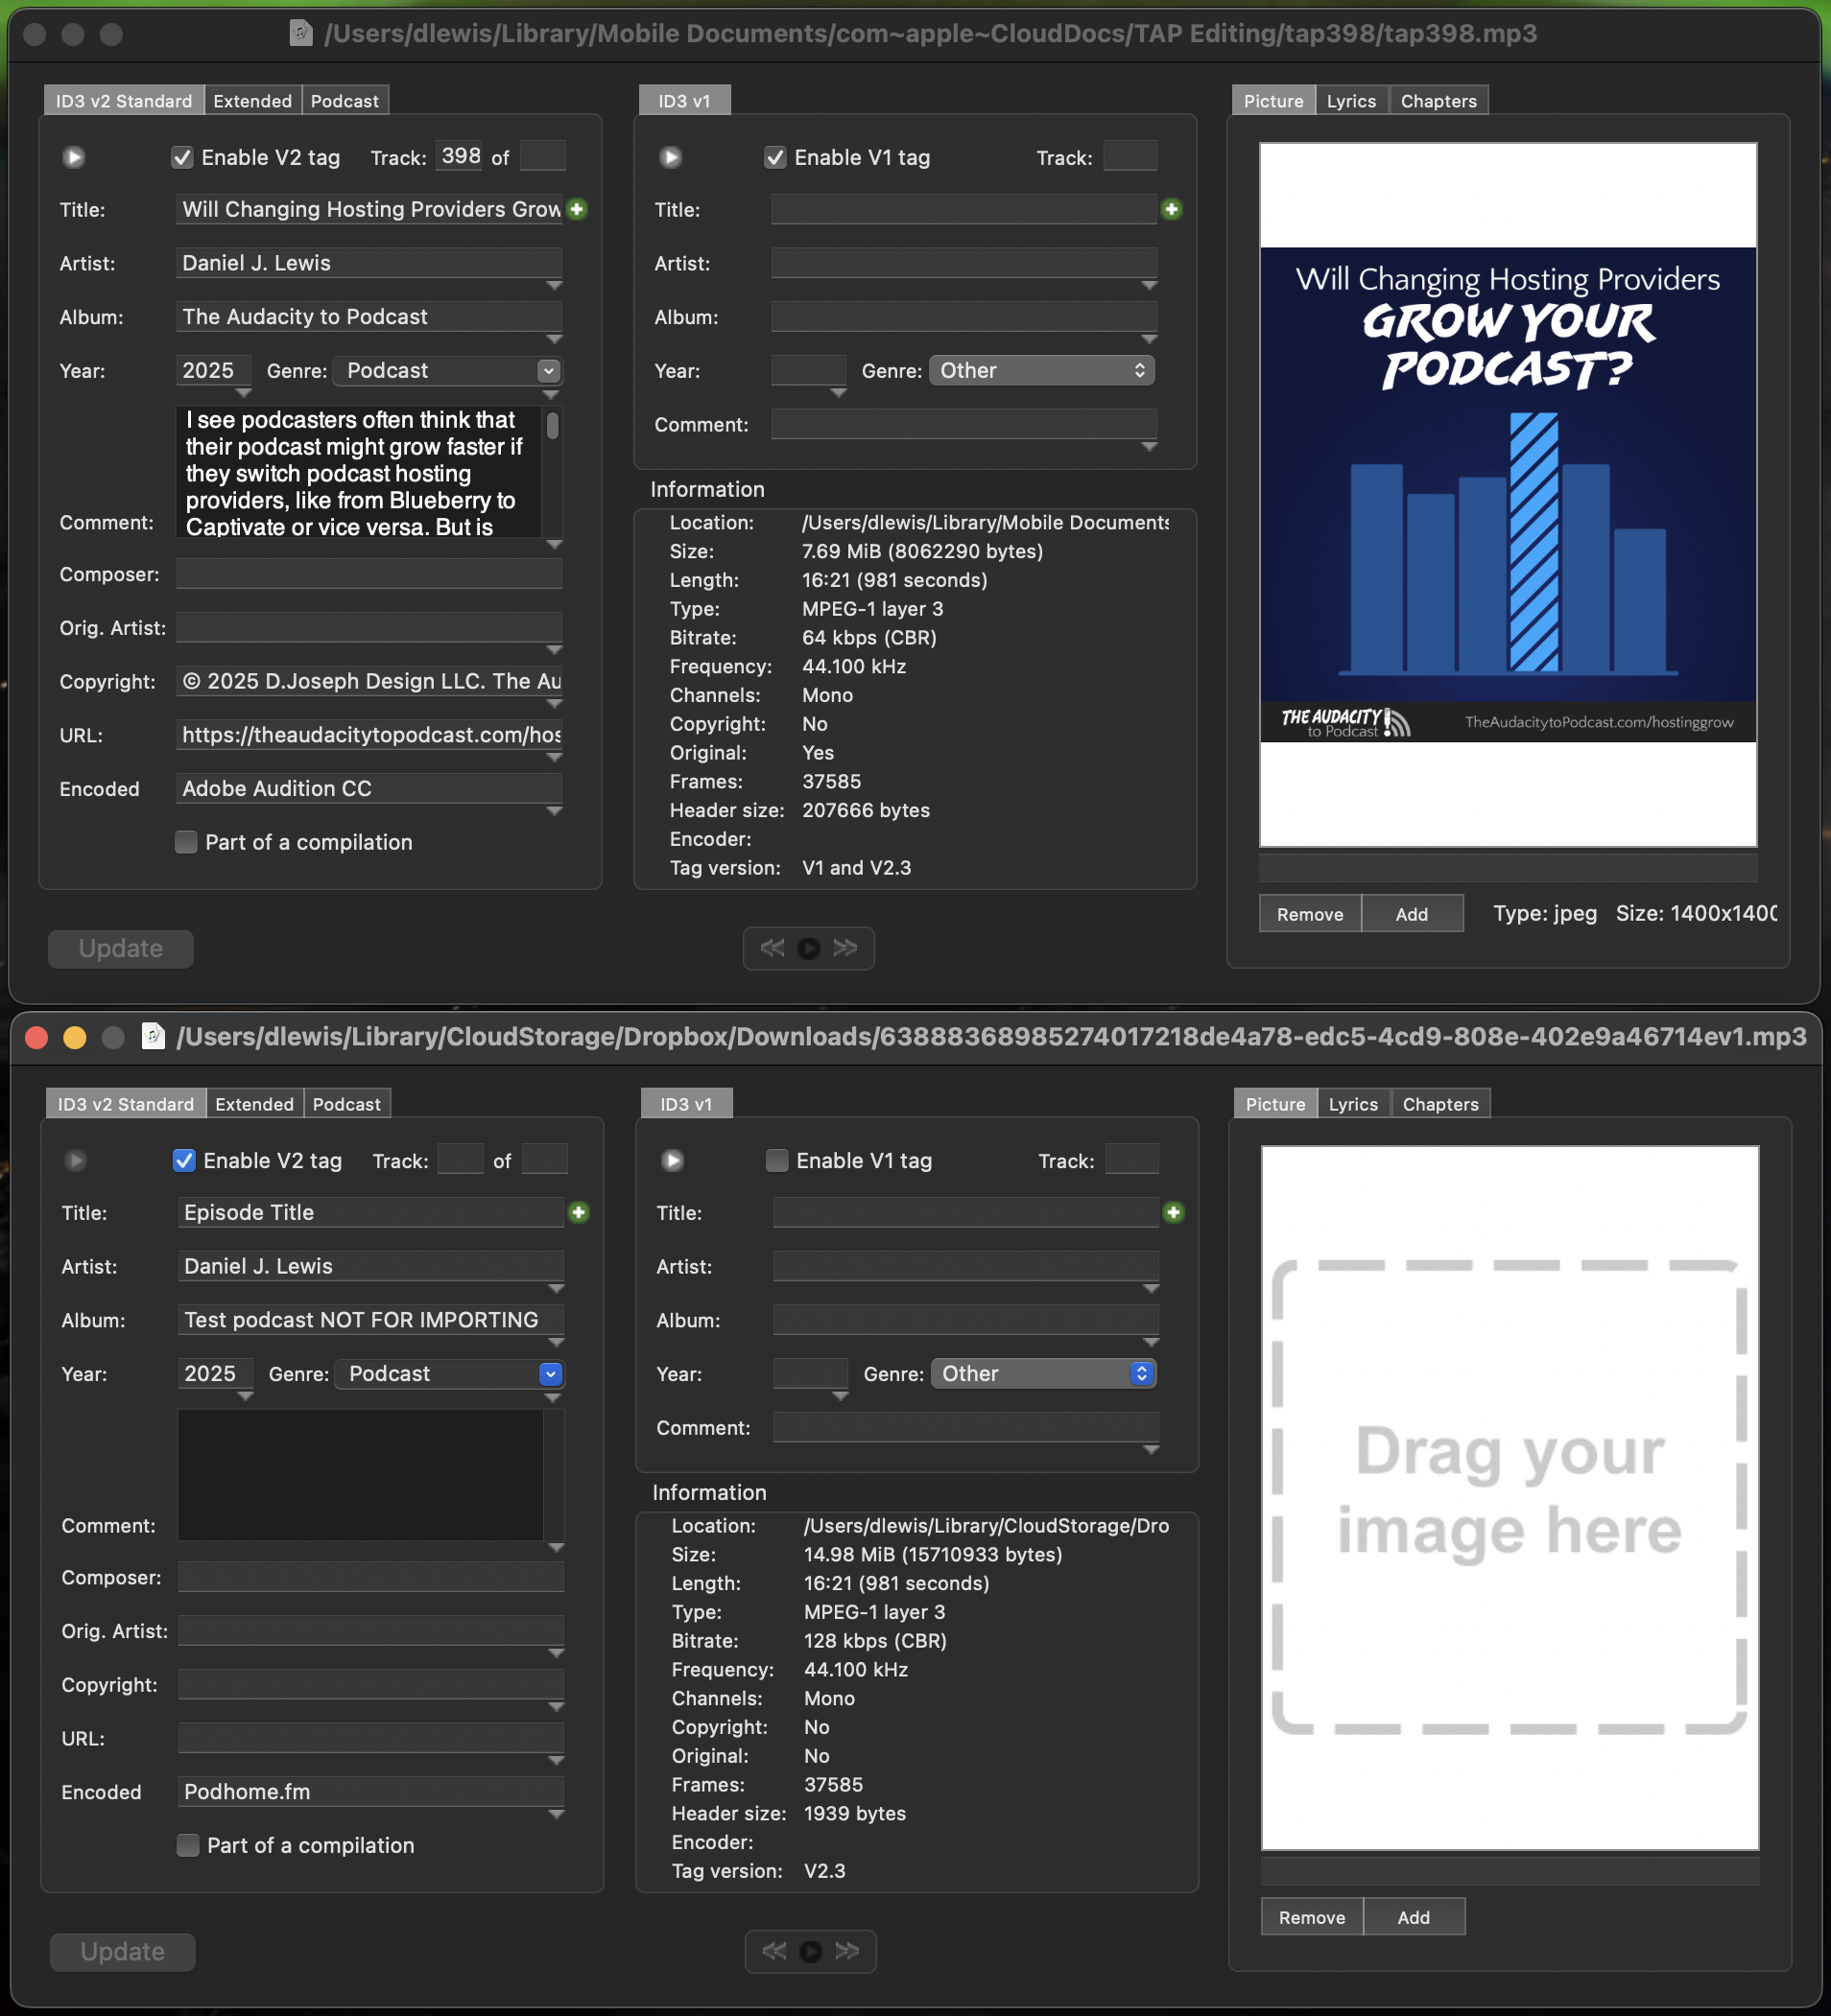1831x2016 pixels.
Task: Open the Genre Other popup in bottom window
Action: click(x=1142, y=1374)
